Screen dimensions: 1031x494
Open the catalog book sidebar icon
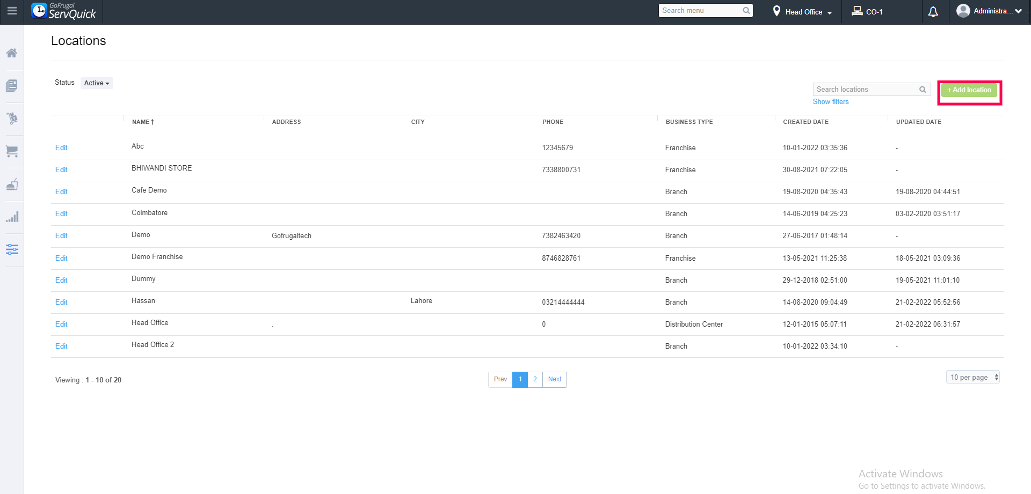12,86
